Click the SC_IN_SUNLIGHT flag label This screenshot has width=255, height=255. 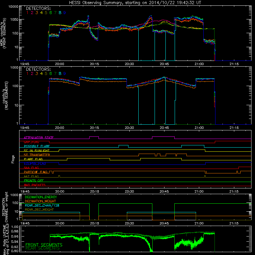pos(37,150)
